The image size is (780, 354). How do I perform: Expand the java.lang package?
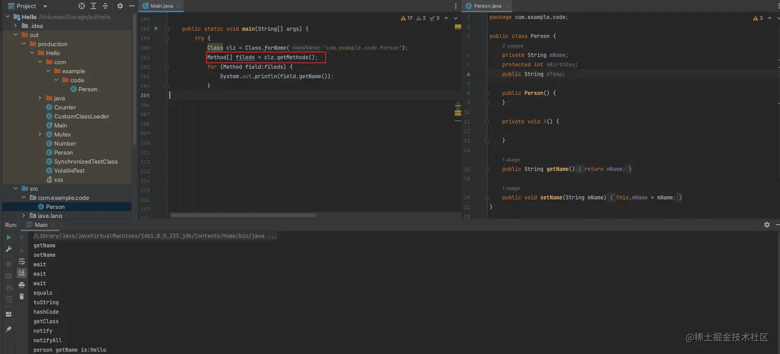[24, 216]
